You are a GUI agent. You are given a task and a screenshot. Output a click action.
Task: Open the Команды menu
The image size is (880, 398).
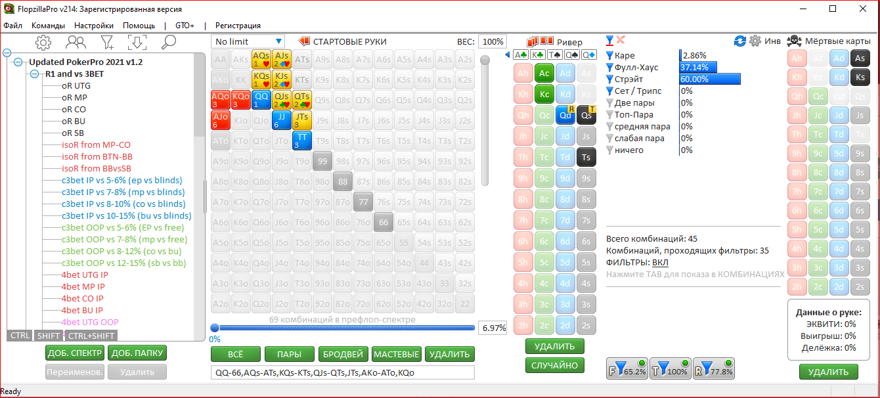[48, 26]
